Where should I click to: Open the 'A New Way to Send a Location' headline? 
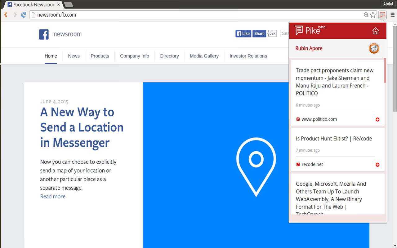82,127
